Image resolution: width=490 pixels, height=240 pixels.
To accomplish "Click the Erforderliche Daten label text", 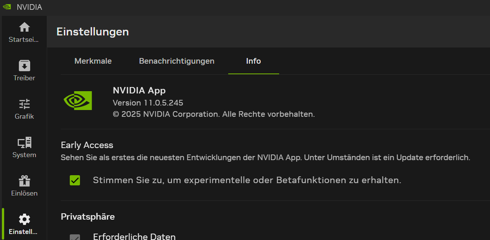I will 134,237.
